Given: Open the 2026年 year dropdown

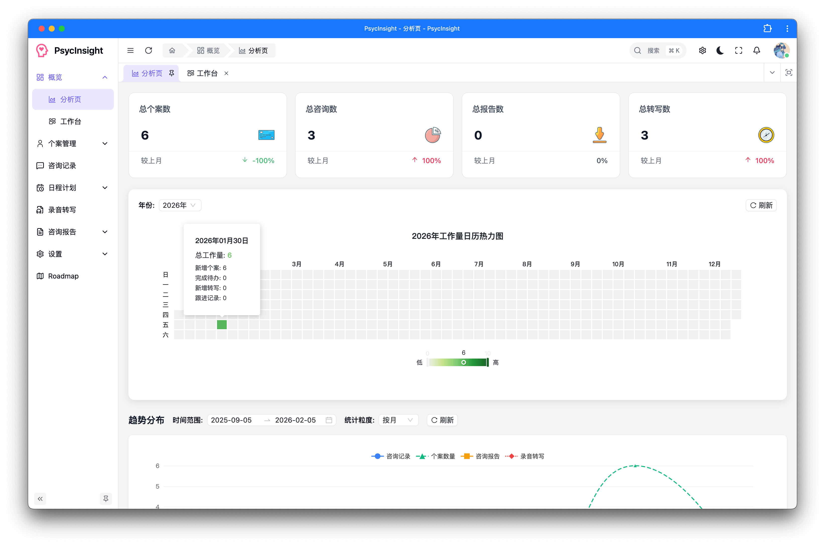Looking at the screenshot, I should (180, 206).
